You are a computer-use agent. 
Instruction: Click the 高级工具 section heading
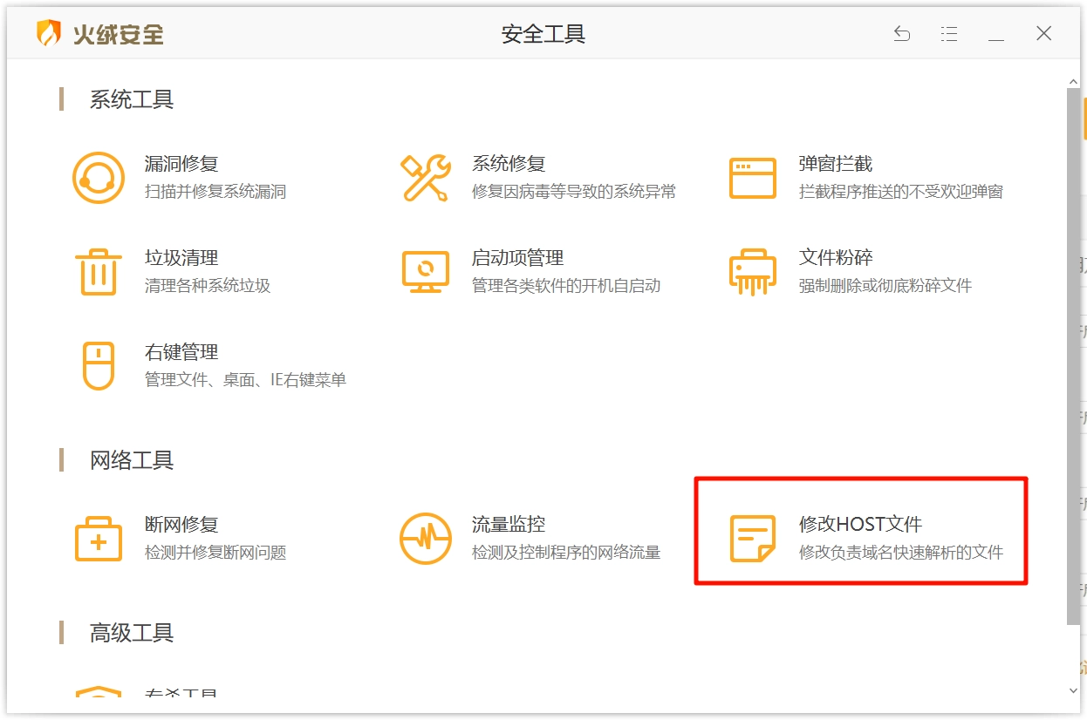pyautogui.click(x=132, y=633)
